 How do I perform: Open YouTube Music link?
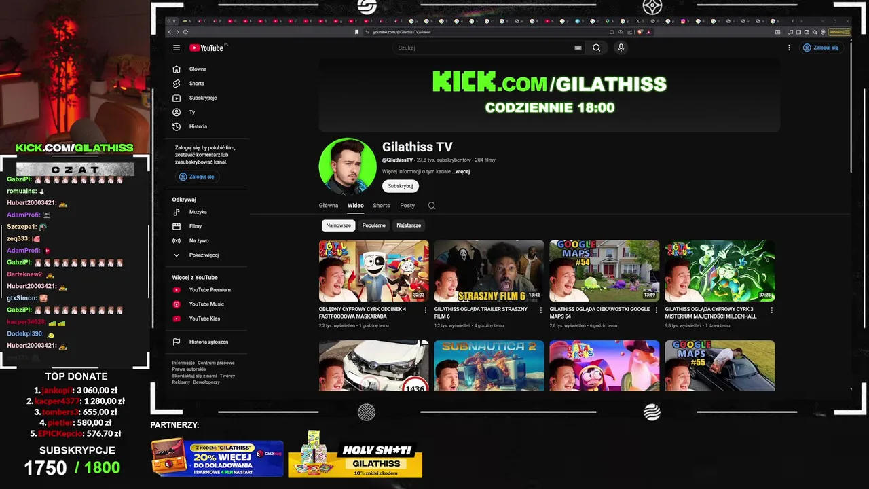click(207, 304)
